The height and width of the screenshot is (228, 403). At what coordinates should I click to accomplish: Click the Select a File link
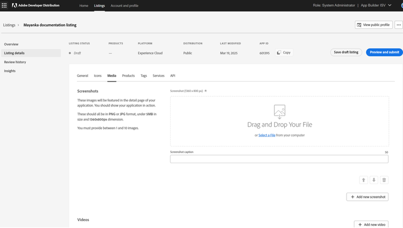(x=267, y=135)
